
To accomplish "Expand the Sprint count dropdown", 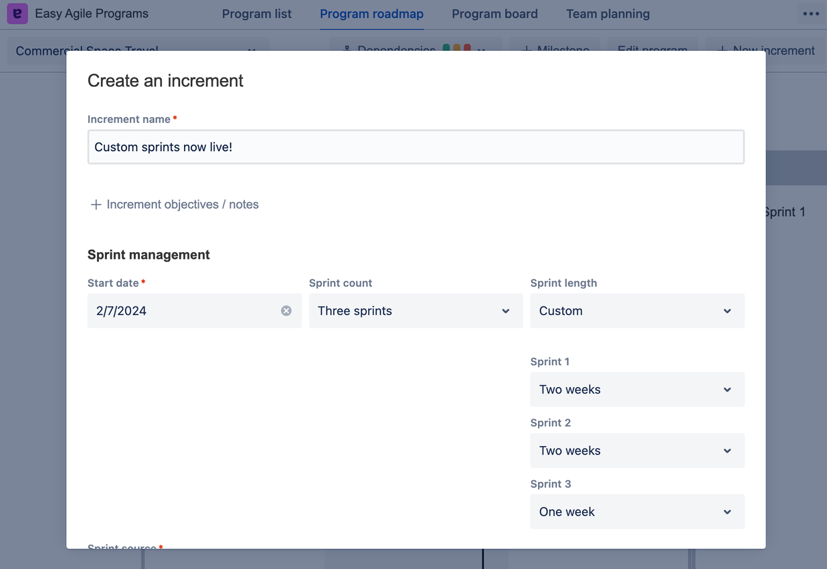I will tap(416, 311).
